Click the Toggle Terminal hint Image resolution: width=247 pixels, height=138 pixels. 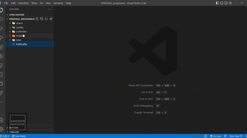coord(144,112)
